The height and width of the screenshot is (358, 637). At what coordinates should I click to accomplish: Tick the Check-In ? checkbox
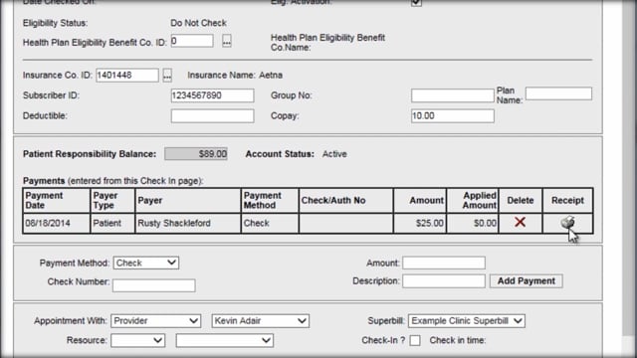[x=415, y=340]
